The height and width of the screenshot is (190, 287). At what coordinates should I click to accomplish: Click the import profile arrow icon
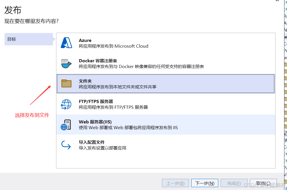[66, 145]
